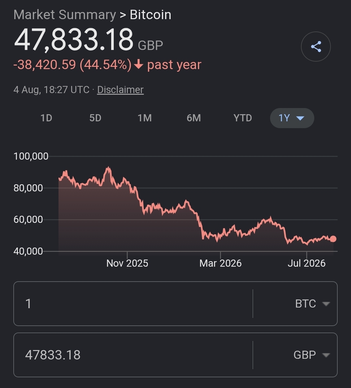
Task: Click the red down arrow icon
Action: click(138, 65)
